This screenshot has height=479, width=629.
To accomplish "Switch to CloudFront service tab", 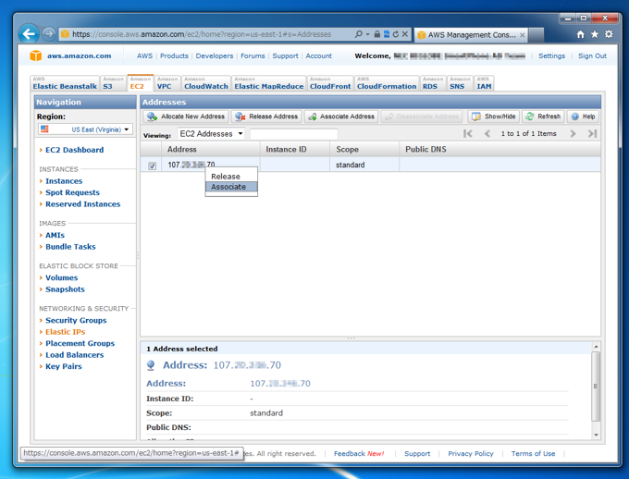I will (x=330, y=83).
